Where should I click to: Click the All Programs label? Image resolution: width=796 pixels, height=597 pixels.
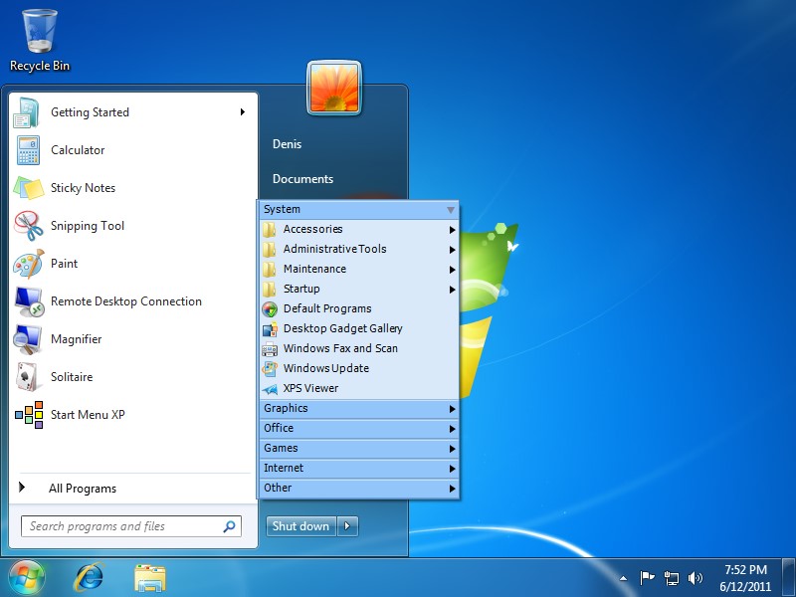coord(83,489)
